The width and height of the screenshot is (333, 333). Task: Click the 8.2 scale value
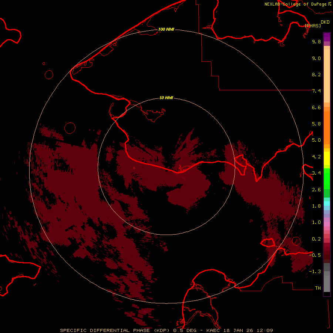[x=316, y=74]
